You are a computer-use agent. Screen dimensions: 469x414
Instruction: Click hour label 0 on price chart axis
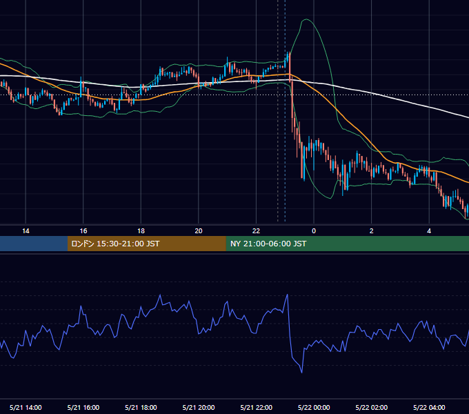coord(314,231)
